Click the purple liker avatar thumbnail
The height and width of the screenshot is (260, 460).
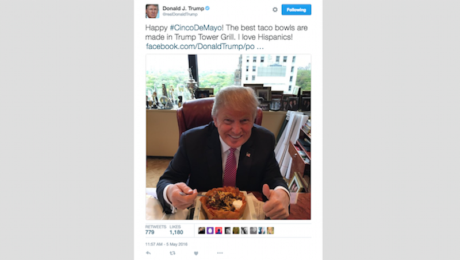point(210,230)
